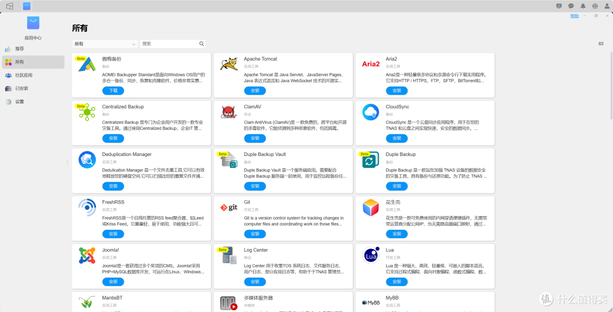Click the vertical scrollbar of app list
Screen dimensions: 613x312
click(611, 85)
